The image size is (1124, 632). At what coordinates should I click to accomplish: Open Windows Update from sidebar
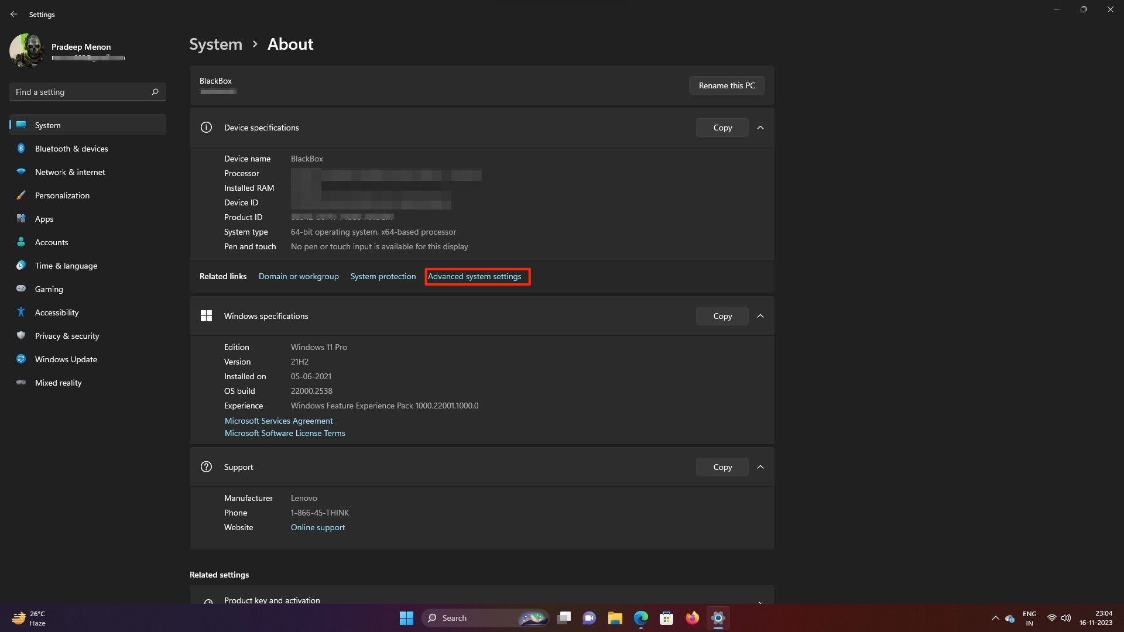click(66, 359)
